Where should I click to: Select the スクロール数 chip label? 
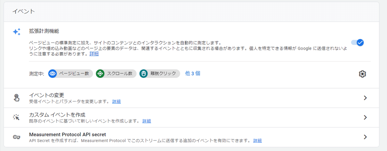click(x=119, y=73)
